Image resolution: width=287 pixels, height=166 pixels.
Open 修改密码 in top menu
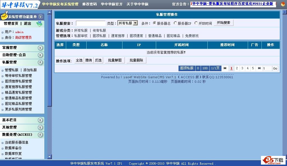(89, 4)
